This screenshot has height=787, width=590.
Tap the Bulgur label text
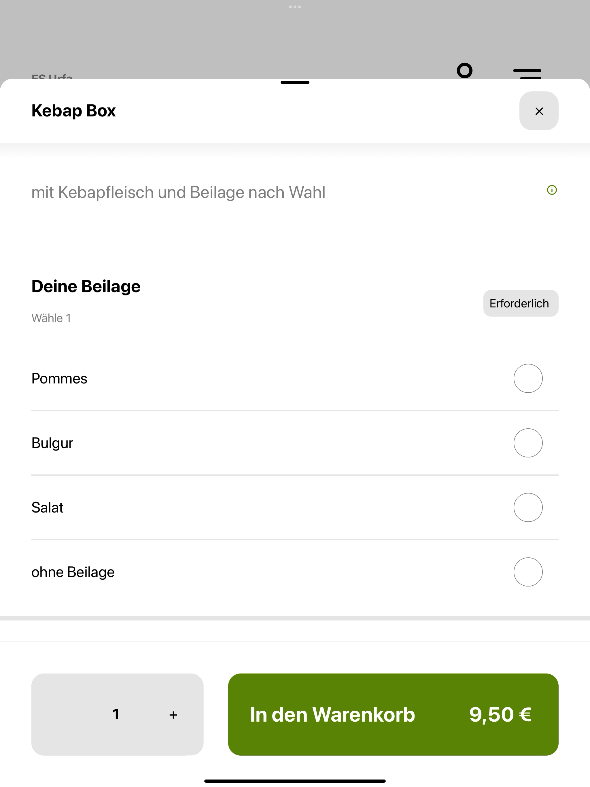(x=52, y=443)
